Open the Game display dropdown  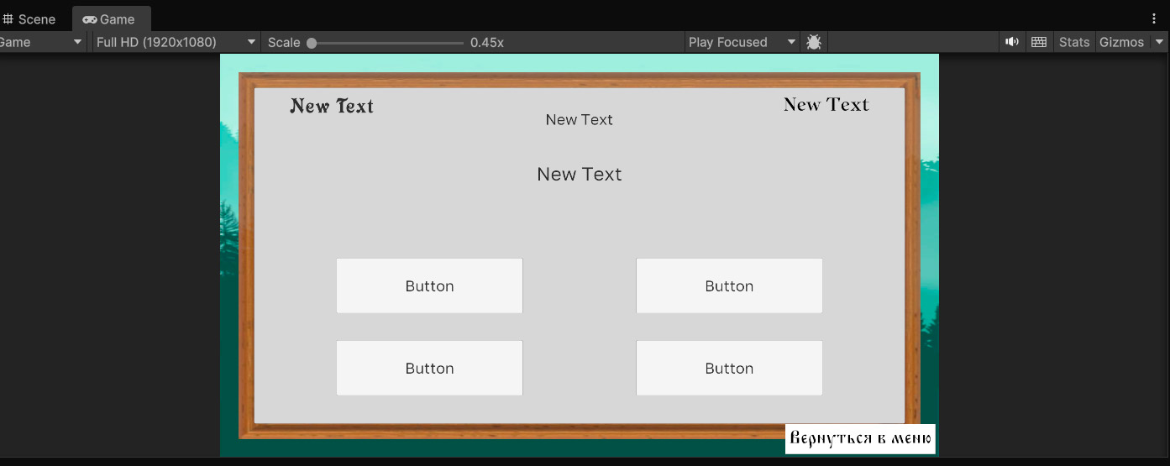42,42
